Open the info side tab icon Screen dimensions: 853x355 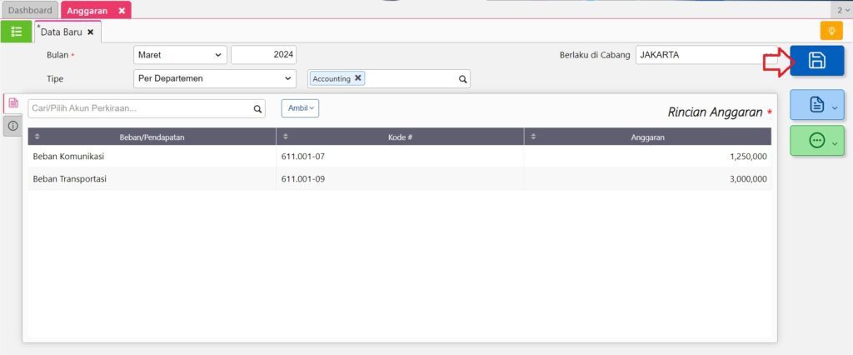click(x=13, y=126)
